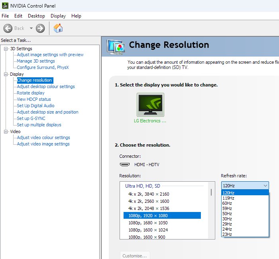Open Set Up Digital Audio
This screenshot has height=259, width=279.
coord(35,106)
